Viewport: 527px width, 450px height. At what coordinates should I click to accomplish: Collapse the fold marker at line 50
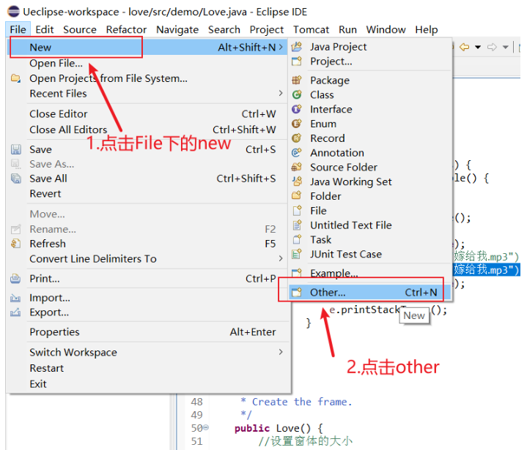click(x=206, y=427)
